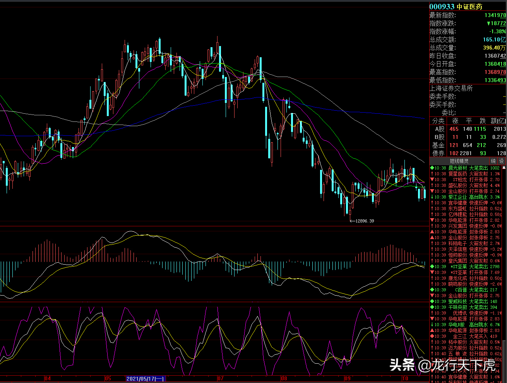Click the red diamond icon beside 金三江
The height and width of the screenshot is (383, 507).
pyautogui.click(x=432, y=336)
